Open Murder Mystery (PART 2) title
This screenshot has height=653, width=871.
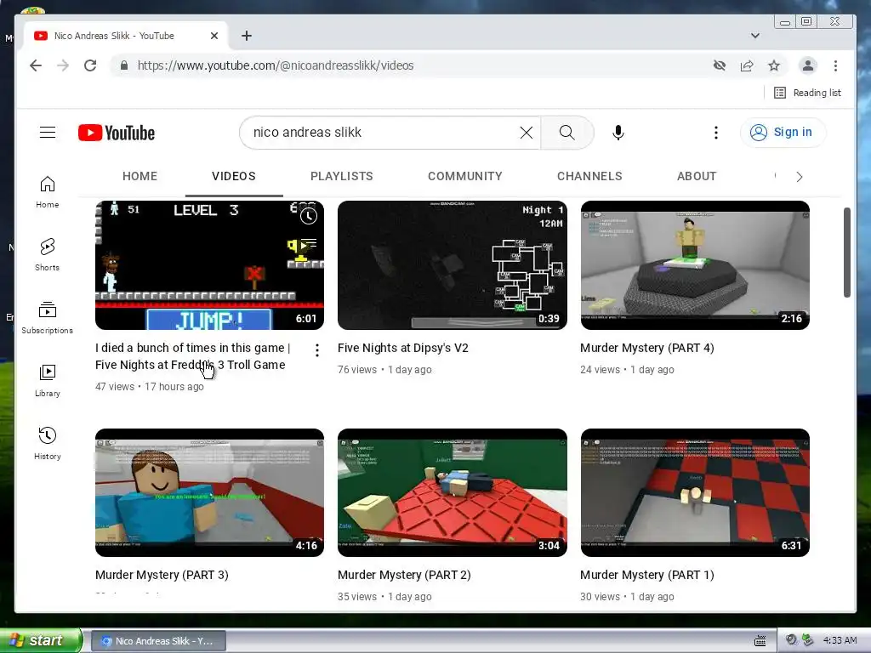coord(404,575)
